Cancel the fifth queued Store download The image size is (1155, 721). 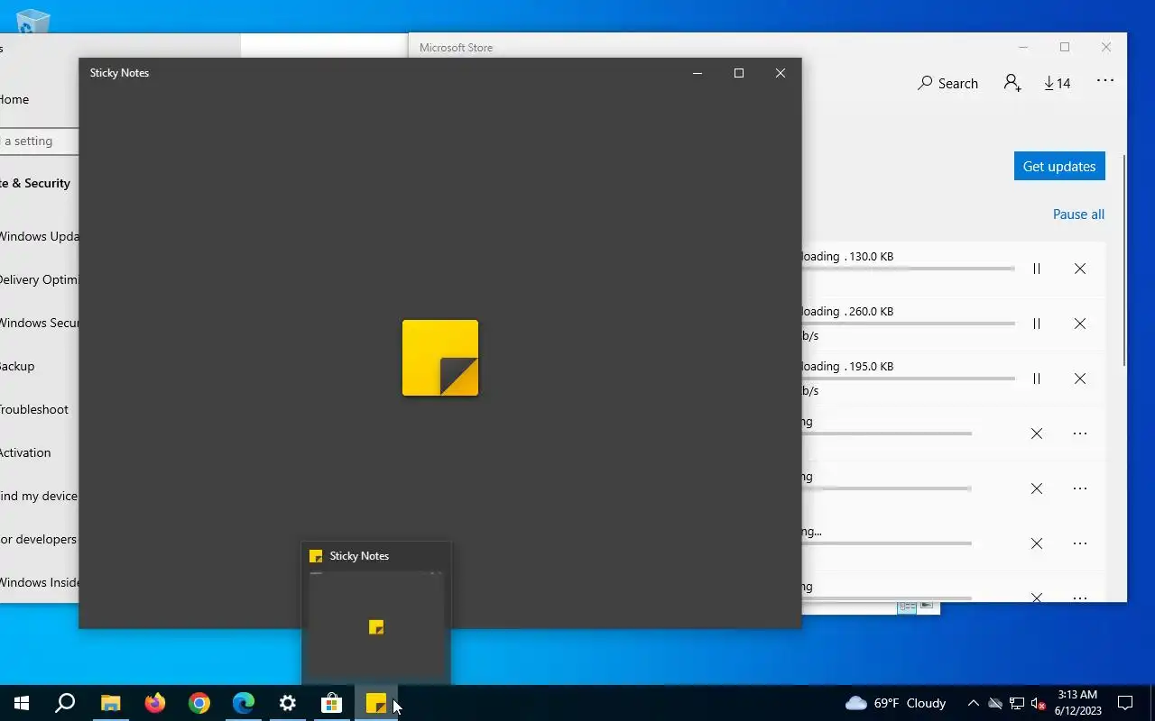1037,488
